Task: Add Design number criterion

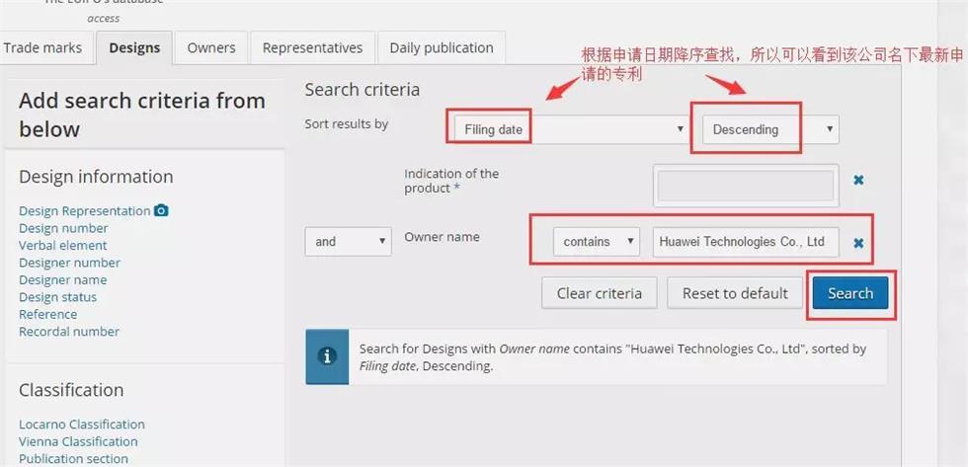Action: tap(63, 228)
